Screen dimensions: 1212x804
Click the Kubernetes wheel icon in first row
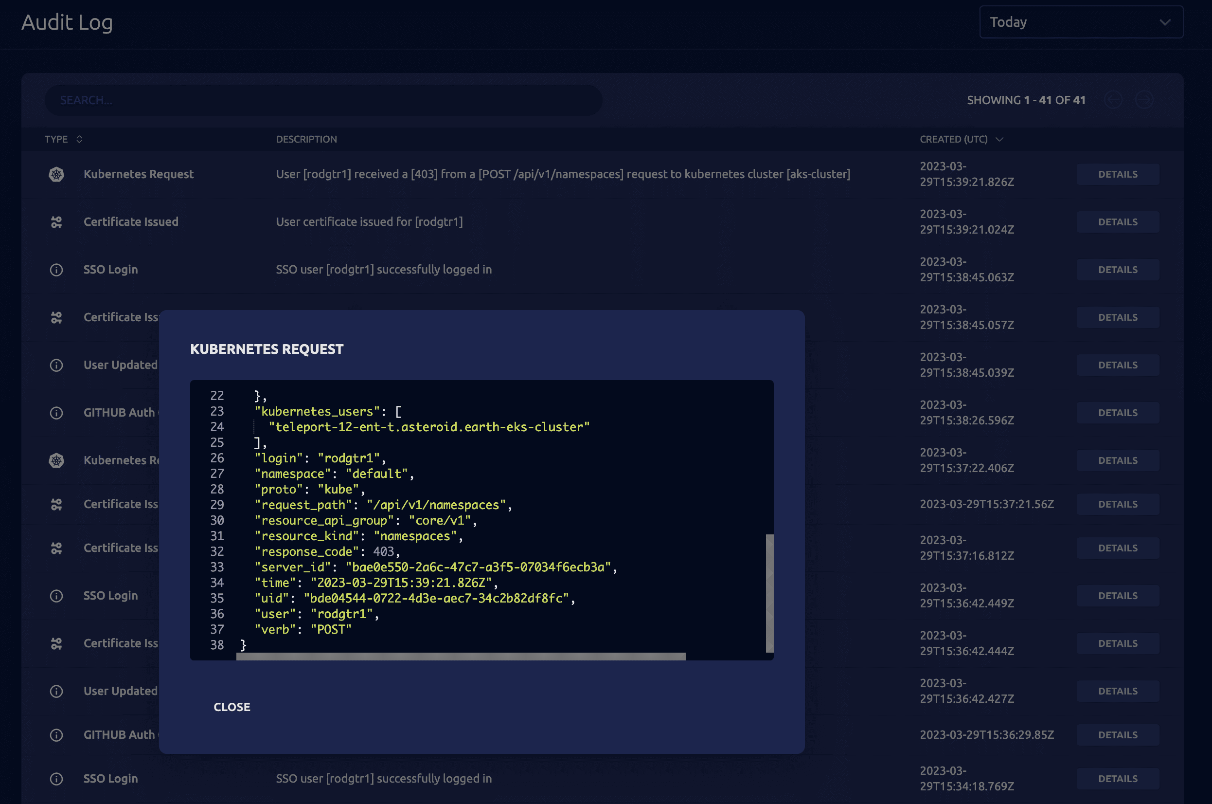[x=56, y=174]
